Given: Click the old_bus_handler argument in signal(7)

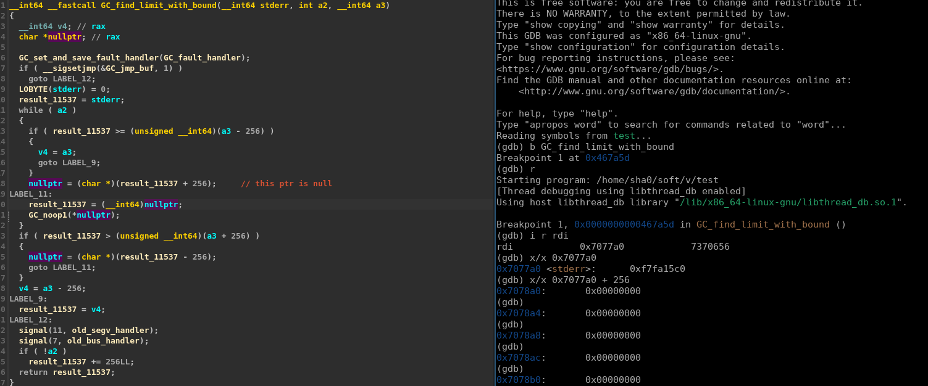Looking at the screenshot, I should point(103,341).
